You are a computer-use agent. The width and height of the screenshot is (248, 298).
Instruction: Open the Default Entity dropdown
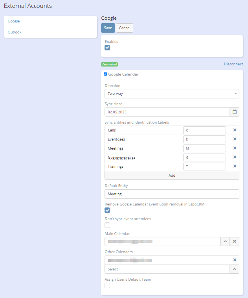[172, 194]
